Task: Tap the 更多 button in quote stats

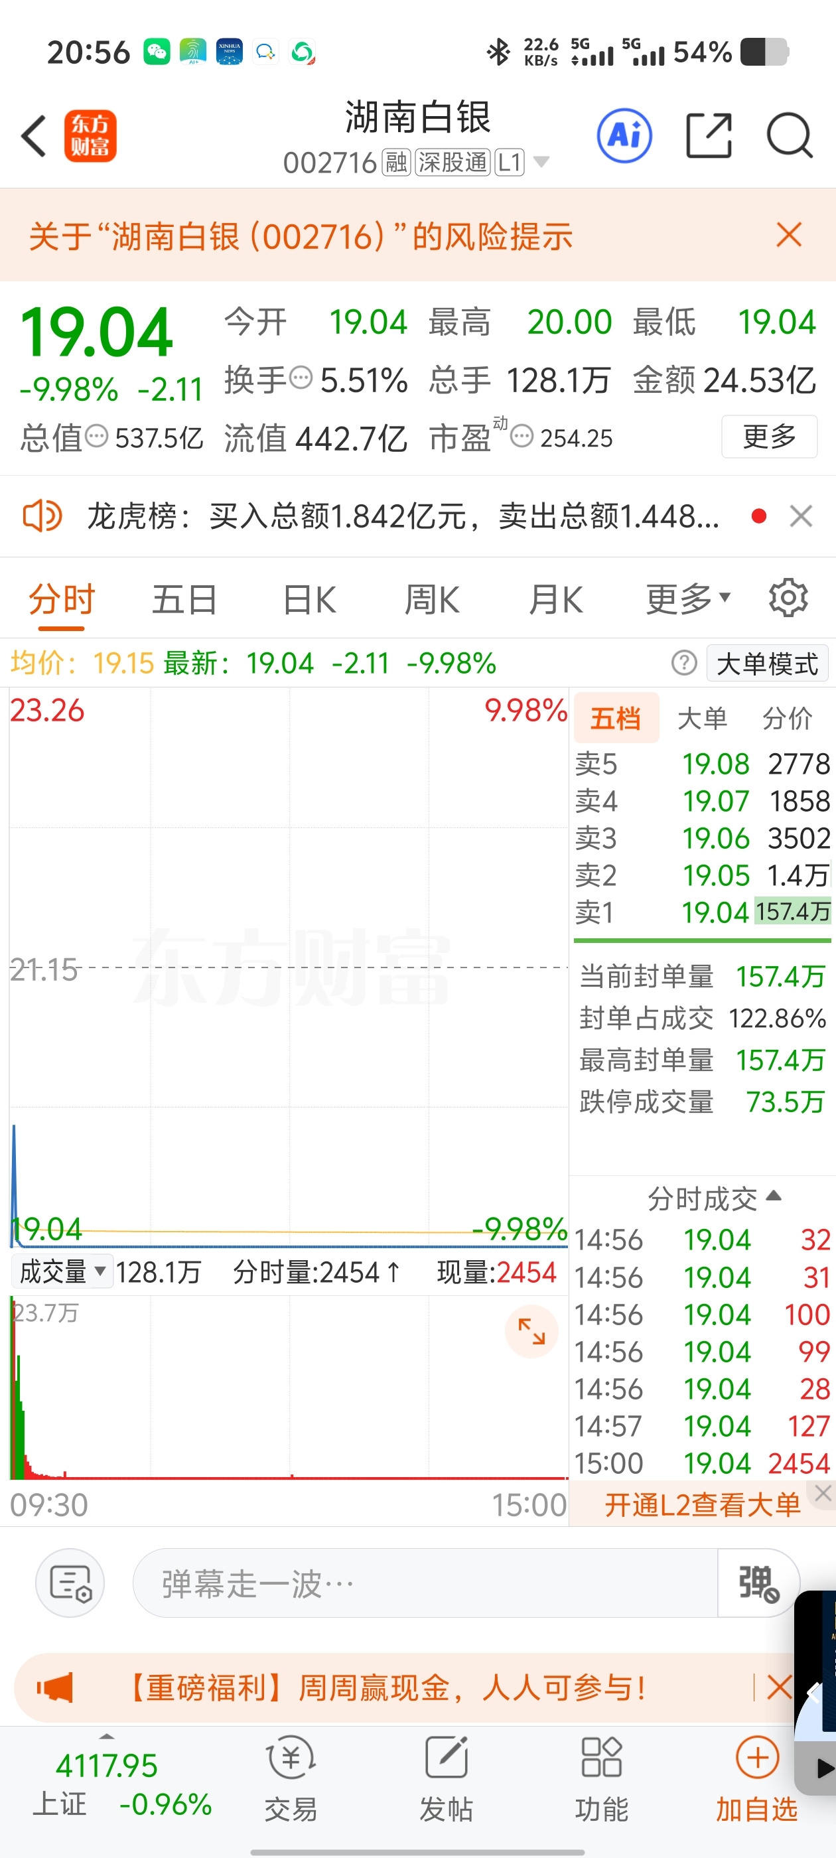Action: point(769,437)
